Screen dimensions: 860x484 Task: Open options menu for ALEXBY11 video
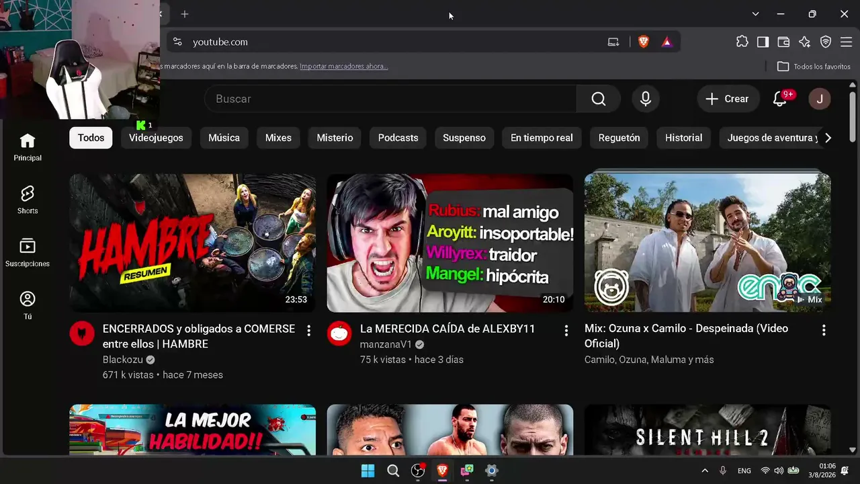click(x=566, y=330)
